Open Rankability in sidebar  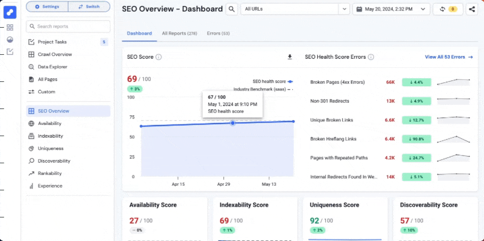pyautogui.click(x=68, y=173)
